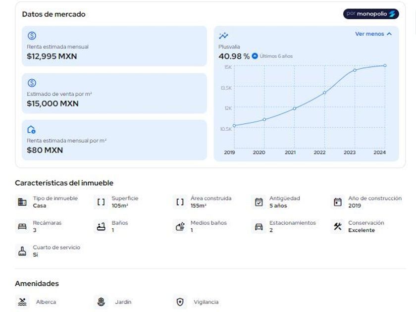Click the dollar icon above Estimado de venta
416x312 pixels.
[x=31, y=83]
